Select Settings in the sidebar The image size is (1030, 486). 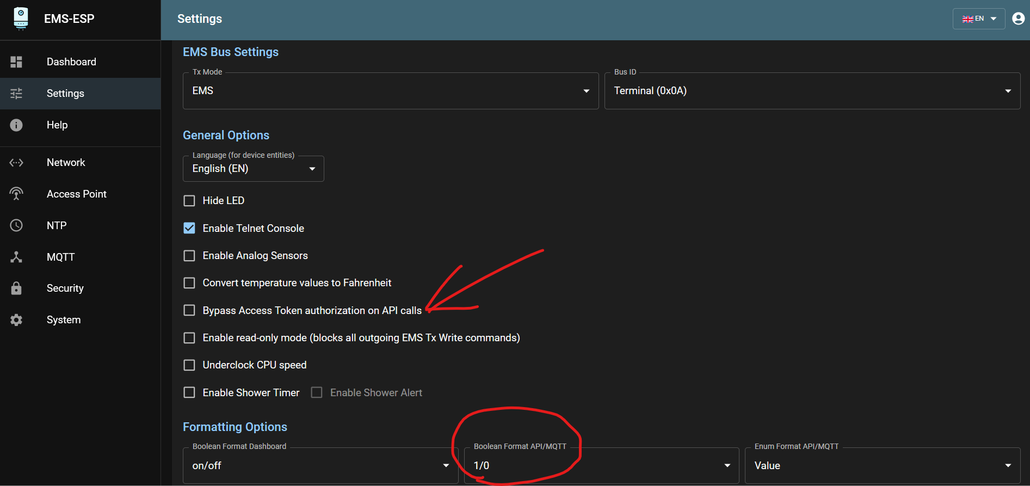click(x=80, y=94)
